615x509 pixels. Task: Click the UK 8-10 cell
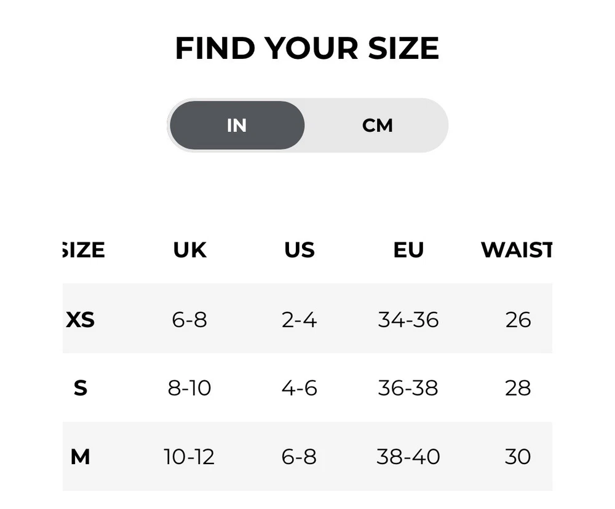coord(189,388)
